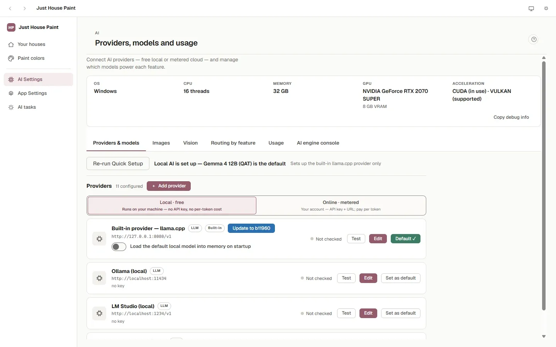Screen dimensions: 556x347
Task: Open Your houses in the sidebar
Action: pyautogui.click(x=38, y=44)
